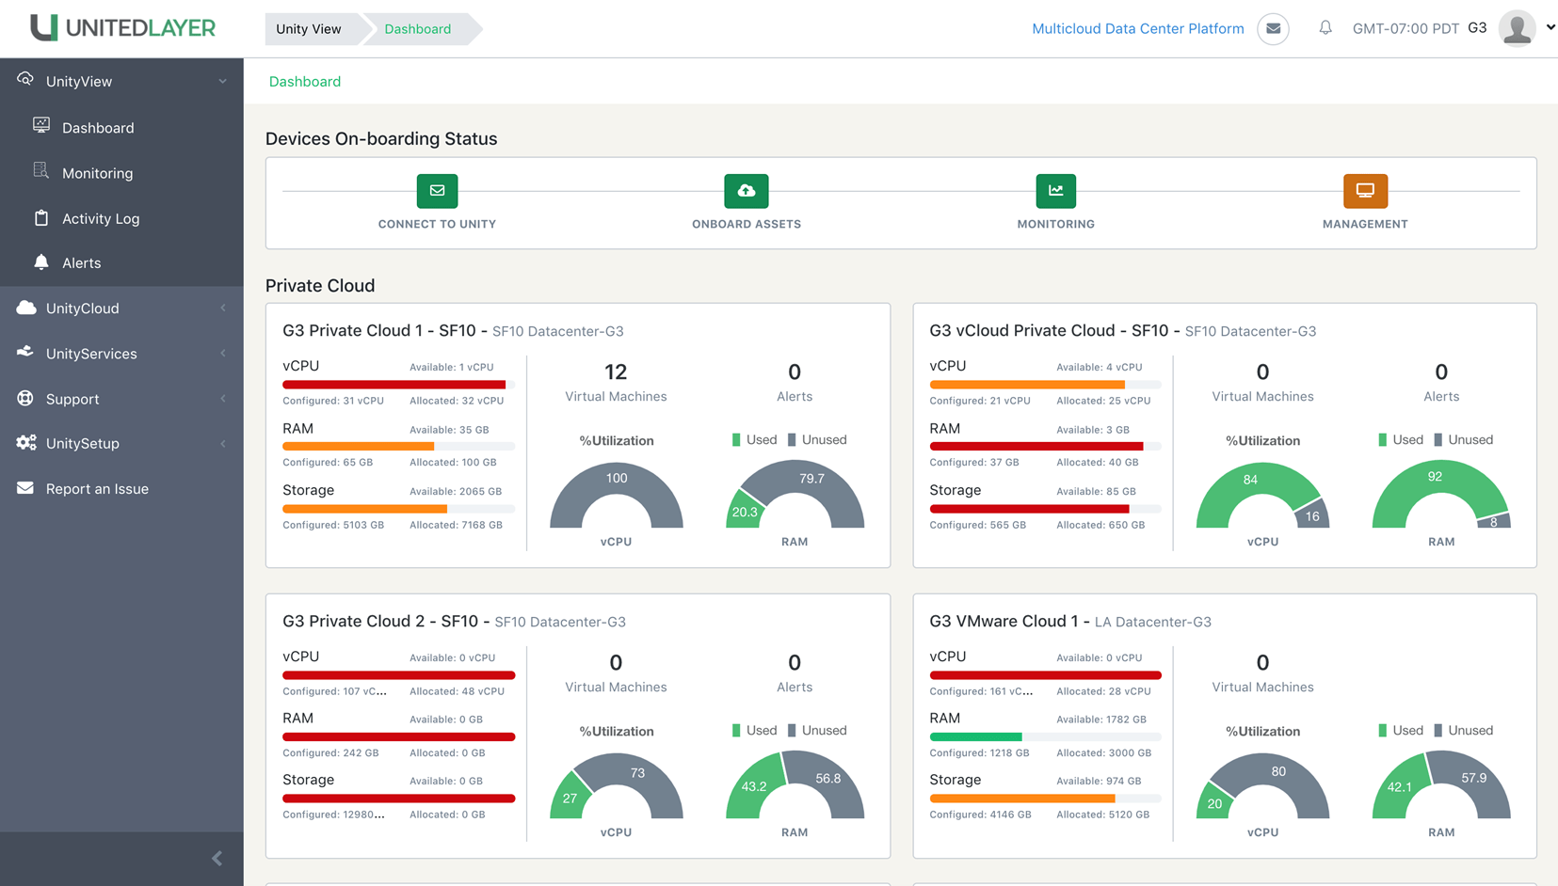Viewport: 1558px width, 886px height.
Task: Click the G3 VMware Cloud 1 RAM bar
Action: (x=1045, y=736)
